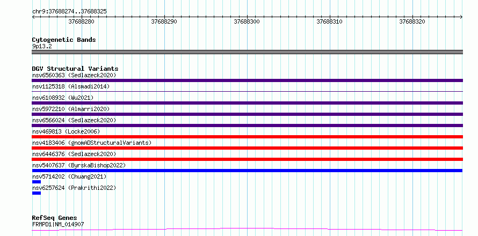Open variant nsv4183406 (gnomADStructuralVariants) label

click(92, 143)
